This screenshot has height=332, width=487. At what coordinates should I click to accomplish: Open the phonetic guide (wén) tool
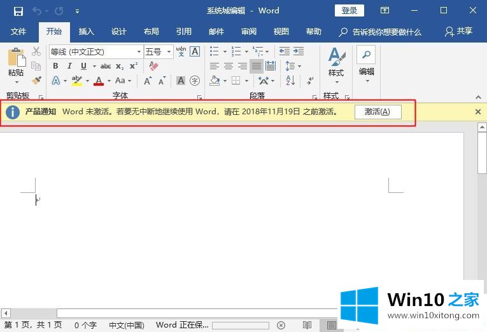[x=181, y=51]
